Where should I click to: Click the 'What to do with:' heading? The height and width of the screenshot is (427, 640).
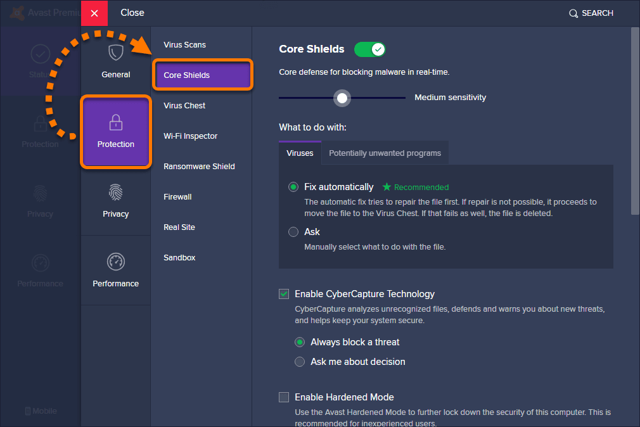[312, 127]
